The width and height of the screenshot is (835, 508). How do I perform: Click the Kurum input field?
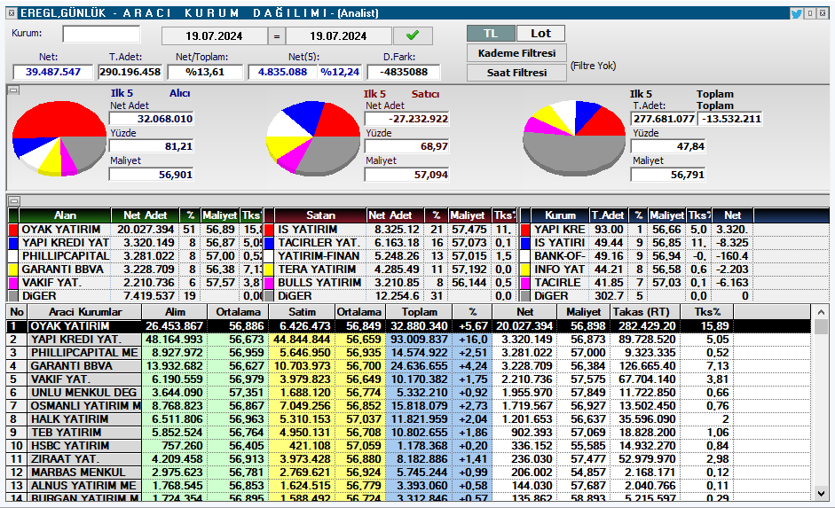(x=101, y=34)
